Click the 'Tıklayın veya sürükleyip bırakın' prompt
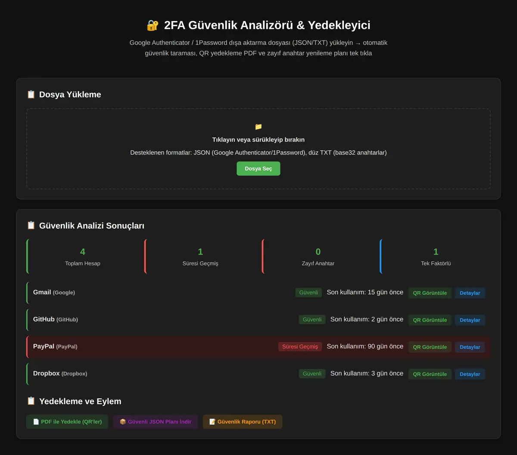The image size is (517, 455). (258, 140)
